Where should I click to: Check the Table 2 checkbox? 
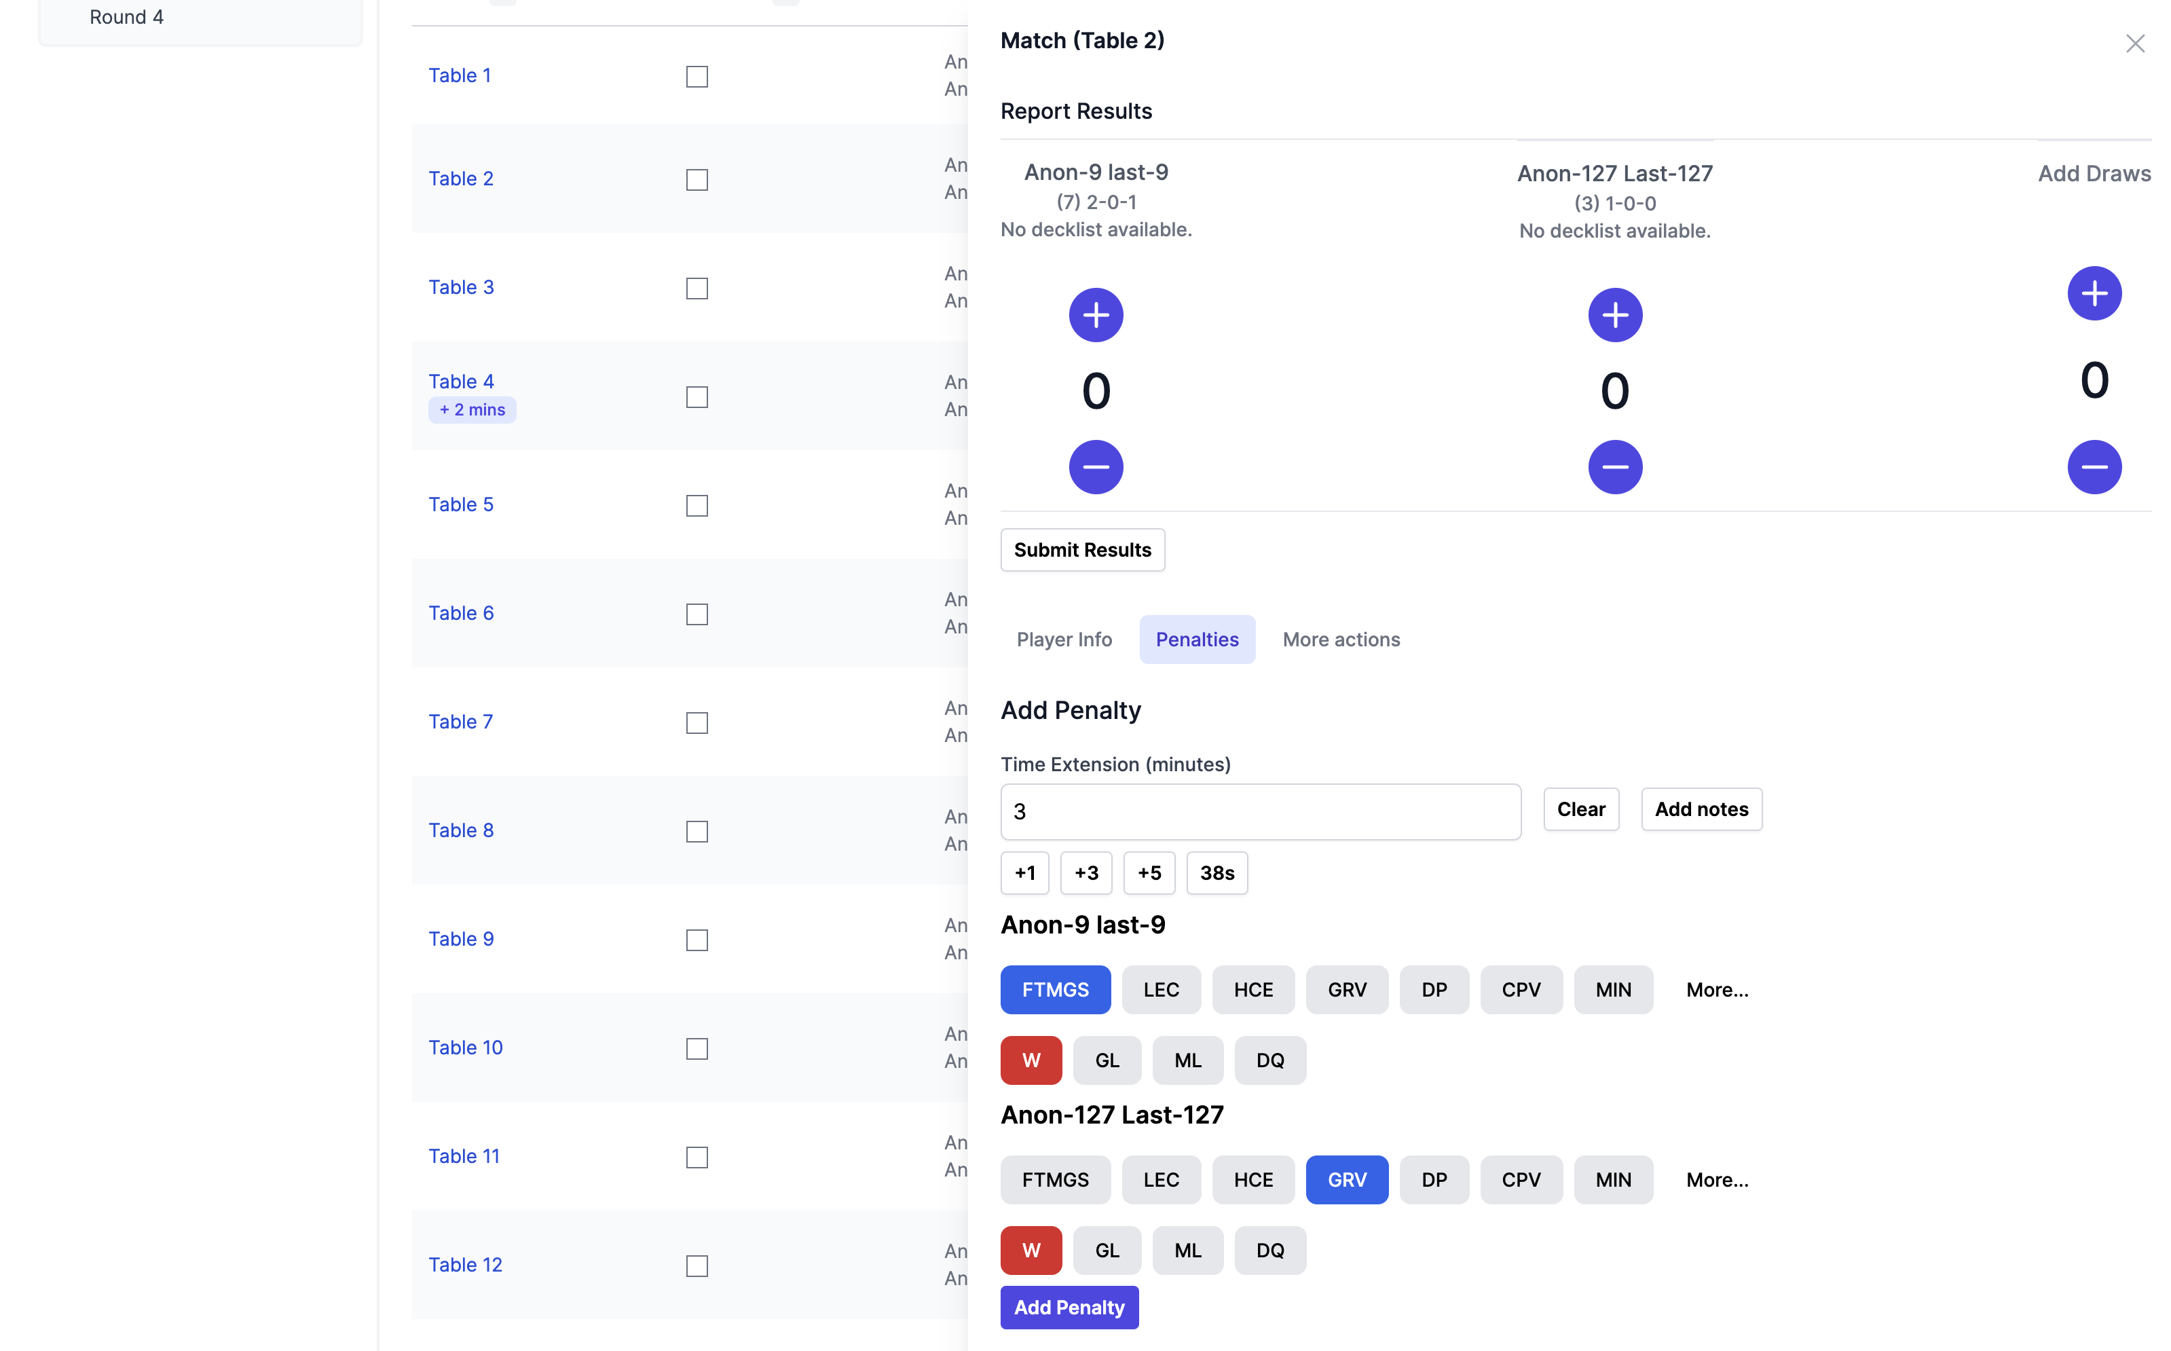696,180
